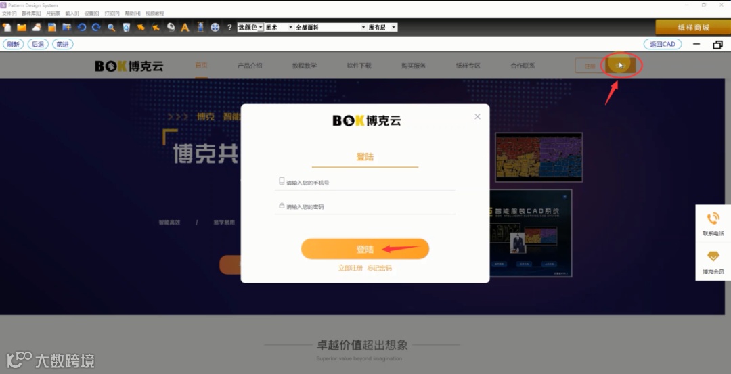The image size is (731, 374).
Task: Click the orange open folder icon
Action: pyautogui.click(x=22, y=28)
